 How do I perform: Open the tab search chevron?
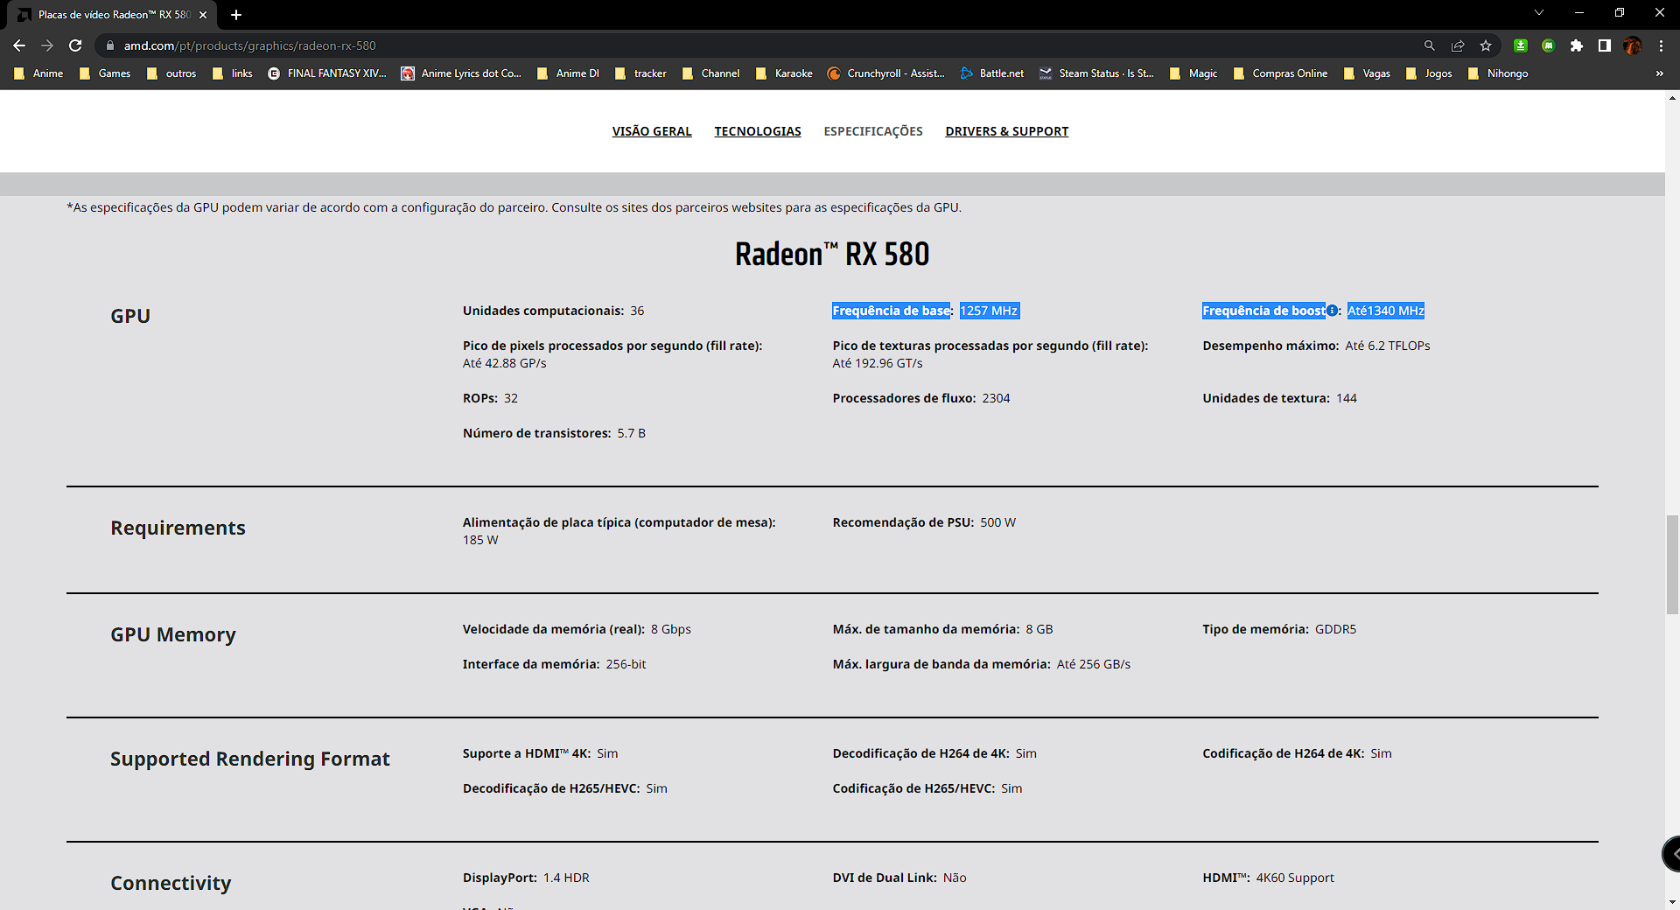click(x=1539, y=12)
